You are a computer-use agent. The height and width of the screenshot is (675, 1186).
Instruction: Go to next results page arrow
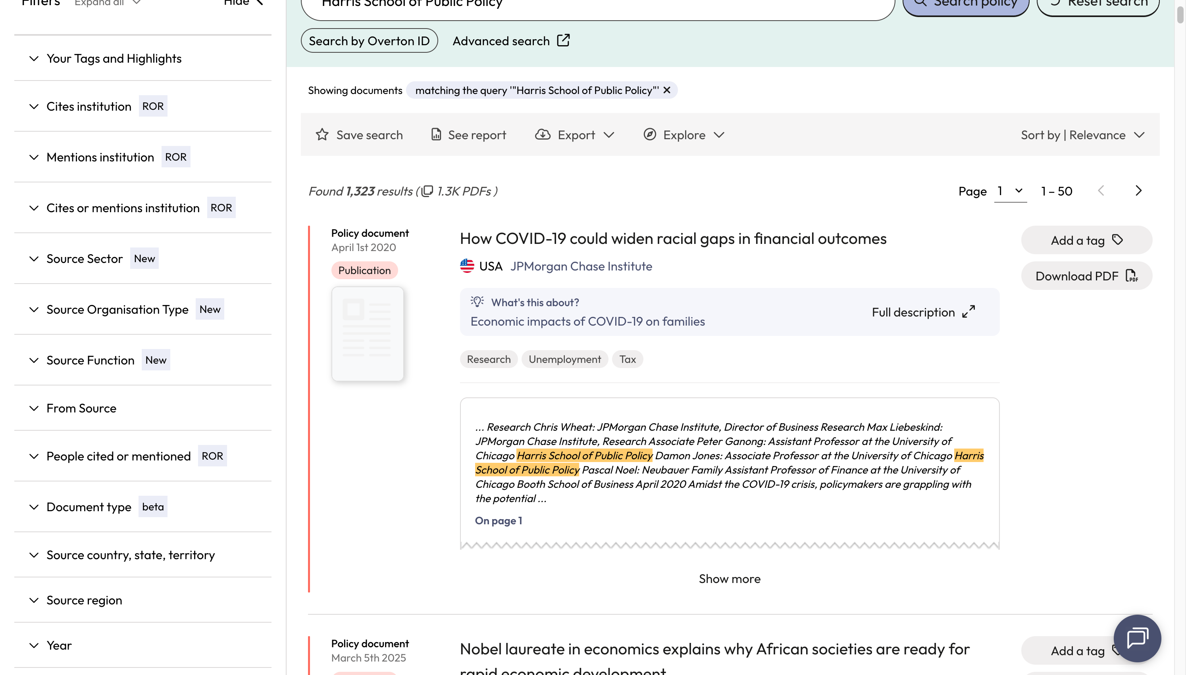point(1138,190)
